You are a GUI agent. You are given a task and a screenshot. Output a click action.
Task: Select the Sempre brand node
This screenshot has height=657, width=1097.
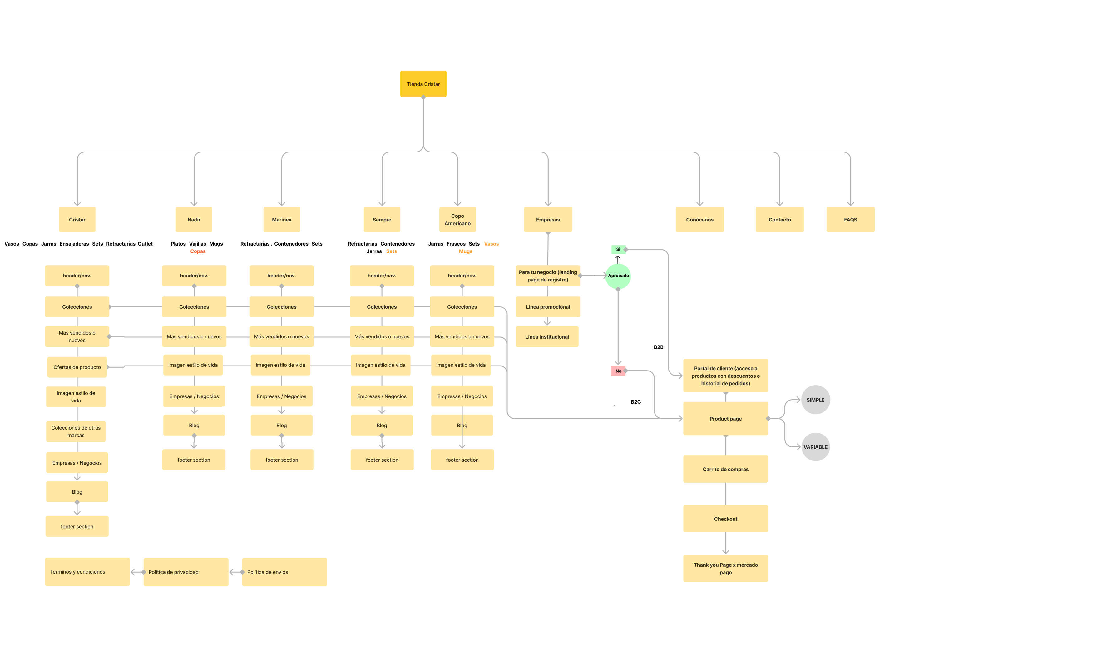pyautogui.click(x=382, y=220)
